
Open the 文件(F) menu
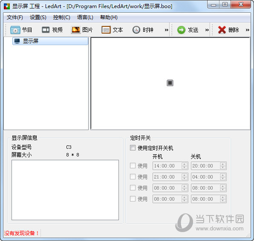pos(15,17)
